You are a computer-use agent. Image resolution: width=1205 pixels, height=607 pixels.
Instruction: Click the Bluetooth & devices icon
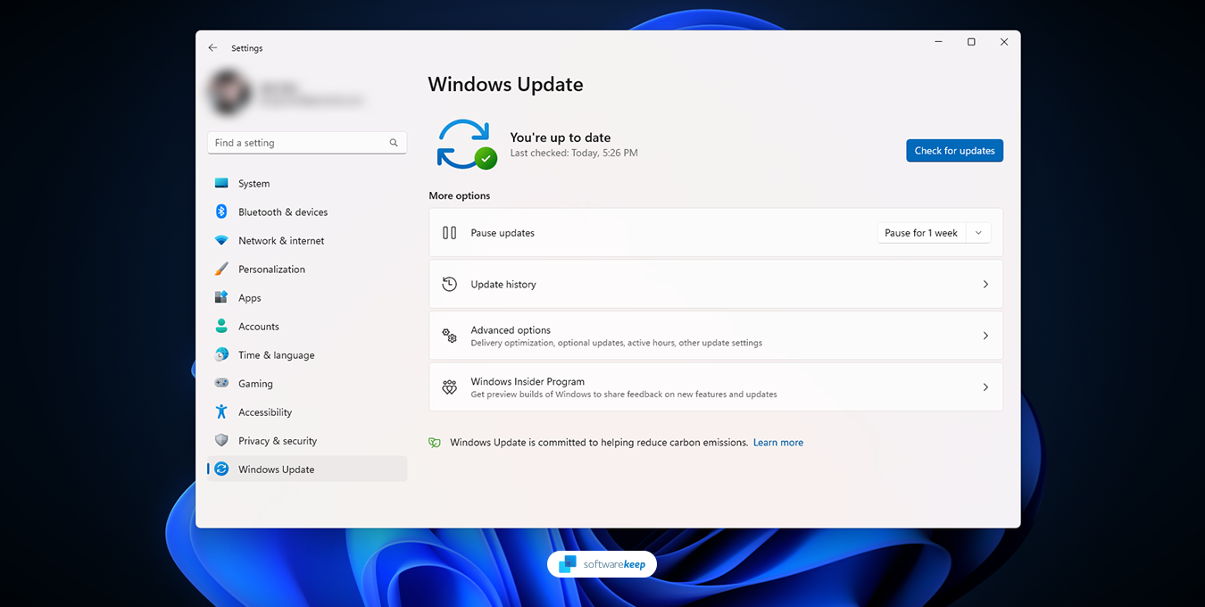coord(221,212)
